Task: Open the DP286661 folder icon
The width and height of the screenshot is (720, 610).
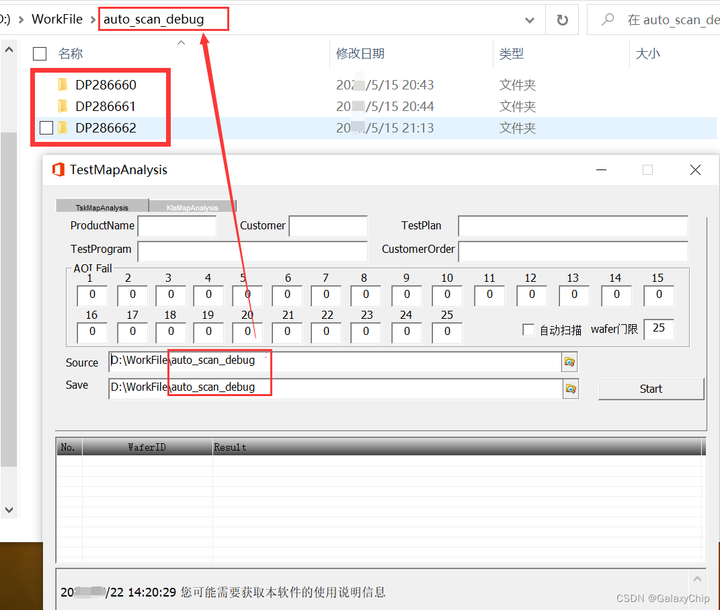Action: [x=63, y=106]
